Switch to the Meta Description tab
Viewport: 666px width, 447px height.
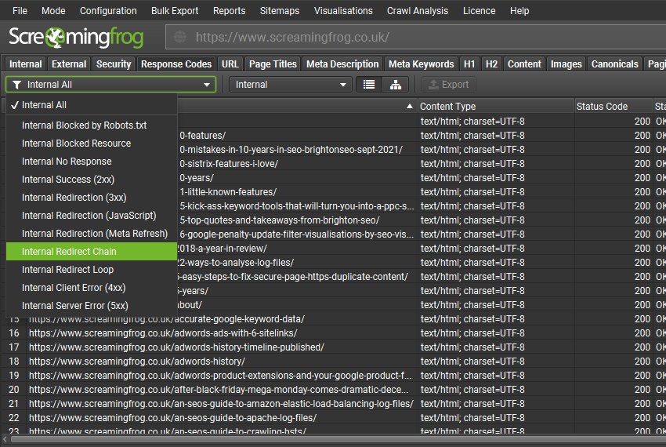[x=342, y=64]
